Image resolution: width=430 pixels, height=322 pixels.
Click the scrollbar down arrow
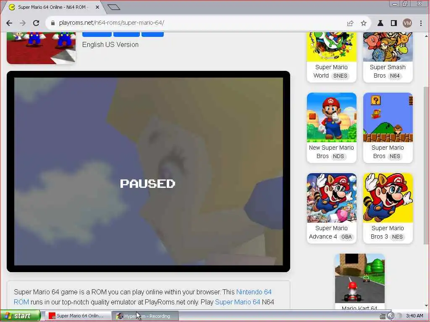[426, 306]
